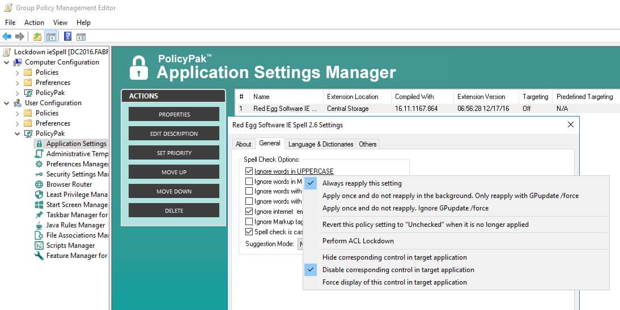Viewport: 620px width, 310px height.
Task: Click the Targeting column header
Action: [536, 97]
